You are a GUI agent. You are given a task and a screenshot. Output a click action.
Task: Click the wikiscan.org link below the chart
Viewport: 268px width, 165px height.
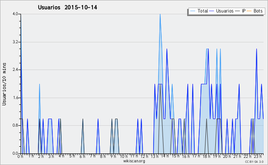click(x=134, y=161)
